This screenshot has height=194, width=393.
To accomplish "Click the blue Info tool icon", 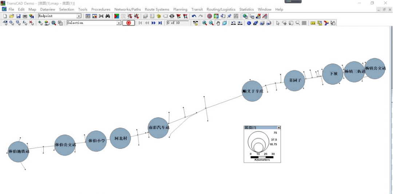I will pos(249,23).
